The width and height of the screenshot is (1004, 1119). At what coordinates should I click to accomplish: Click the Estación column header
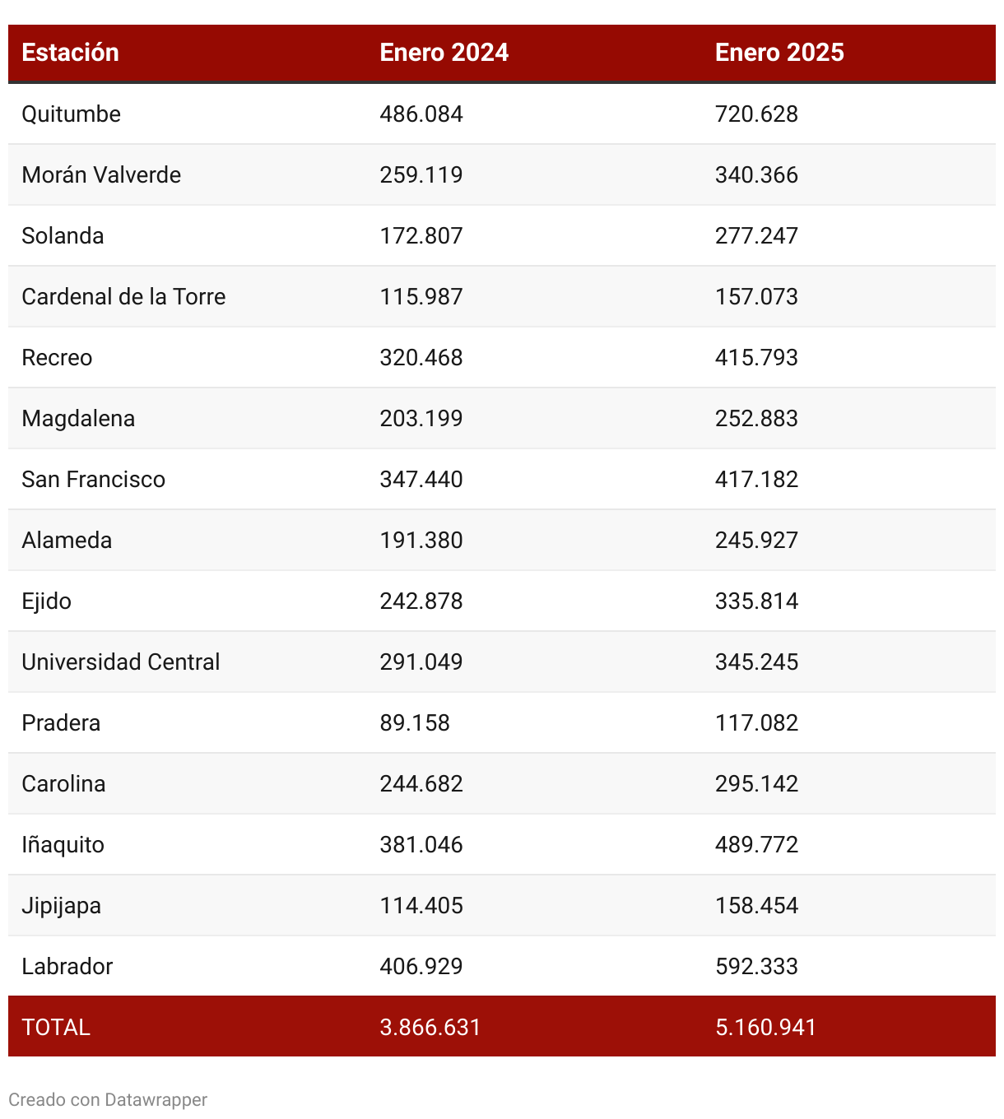71,53
